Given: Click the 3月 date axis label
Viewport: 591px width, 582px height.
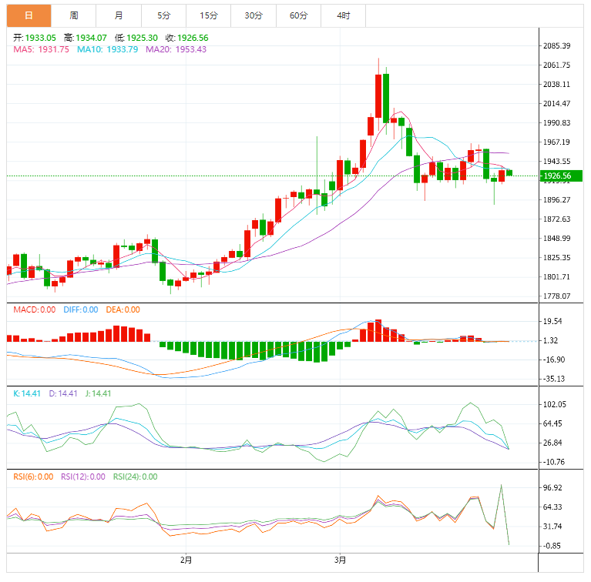Looking at the screenshot, I should point(340,560).
